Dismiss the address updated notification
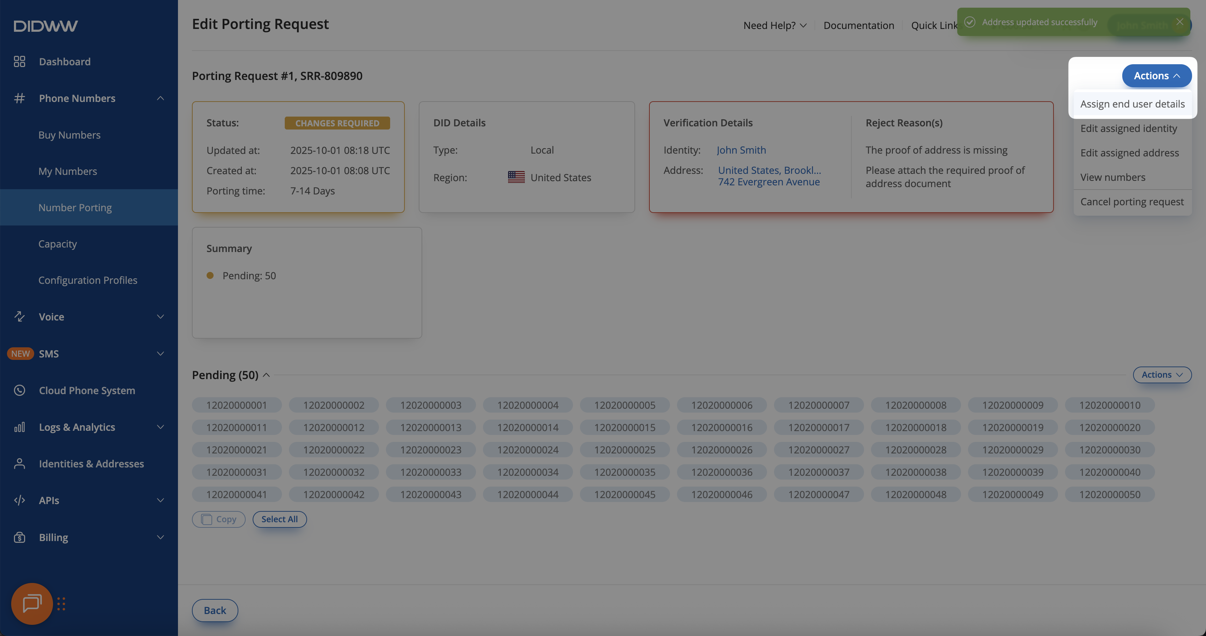Screen dimensions: 1206x636 1180,22
